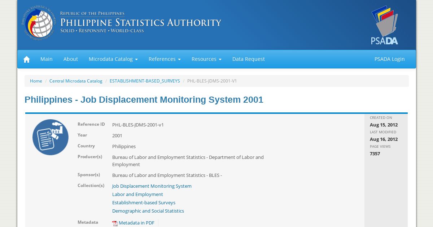Click the establishment survey study icon

[51, 137]
